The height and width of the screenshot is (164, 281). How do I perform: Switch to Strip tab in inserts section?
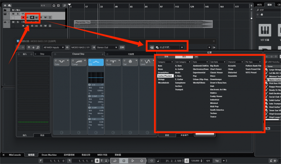pos(42,54)
